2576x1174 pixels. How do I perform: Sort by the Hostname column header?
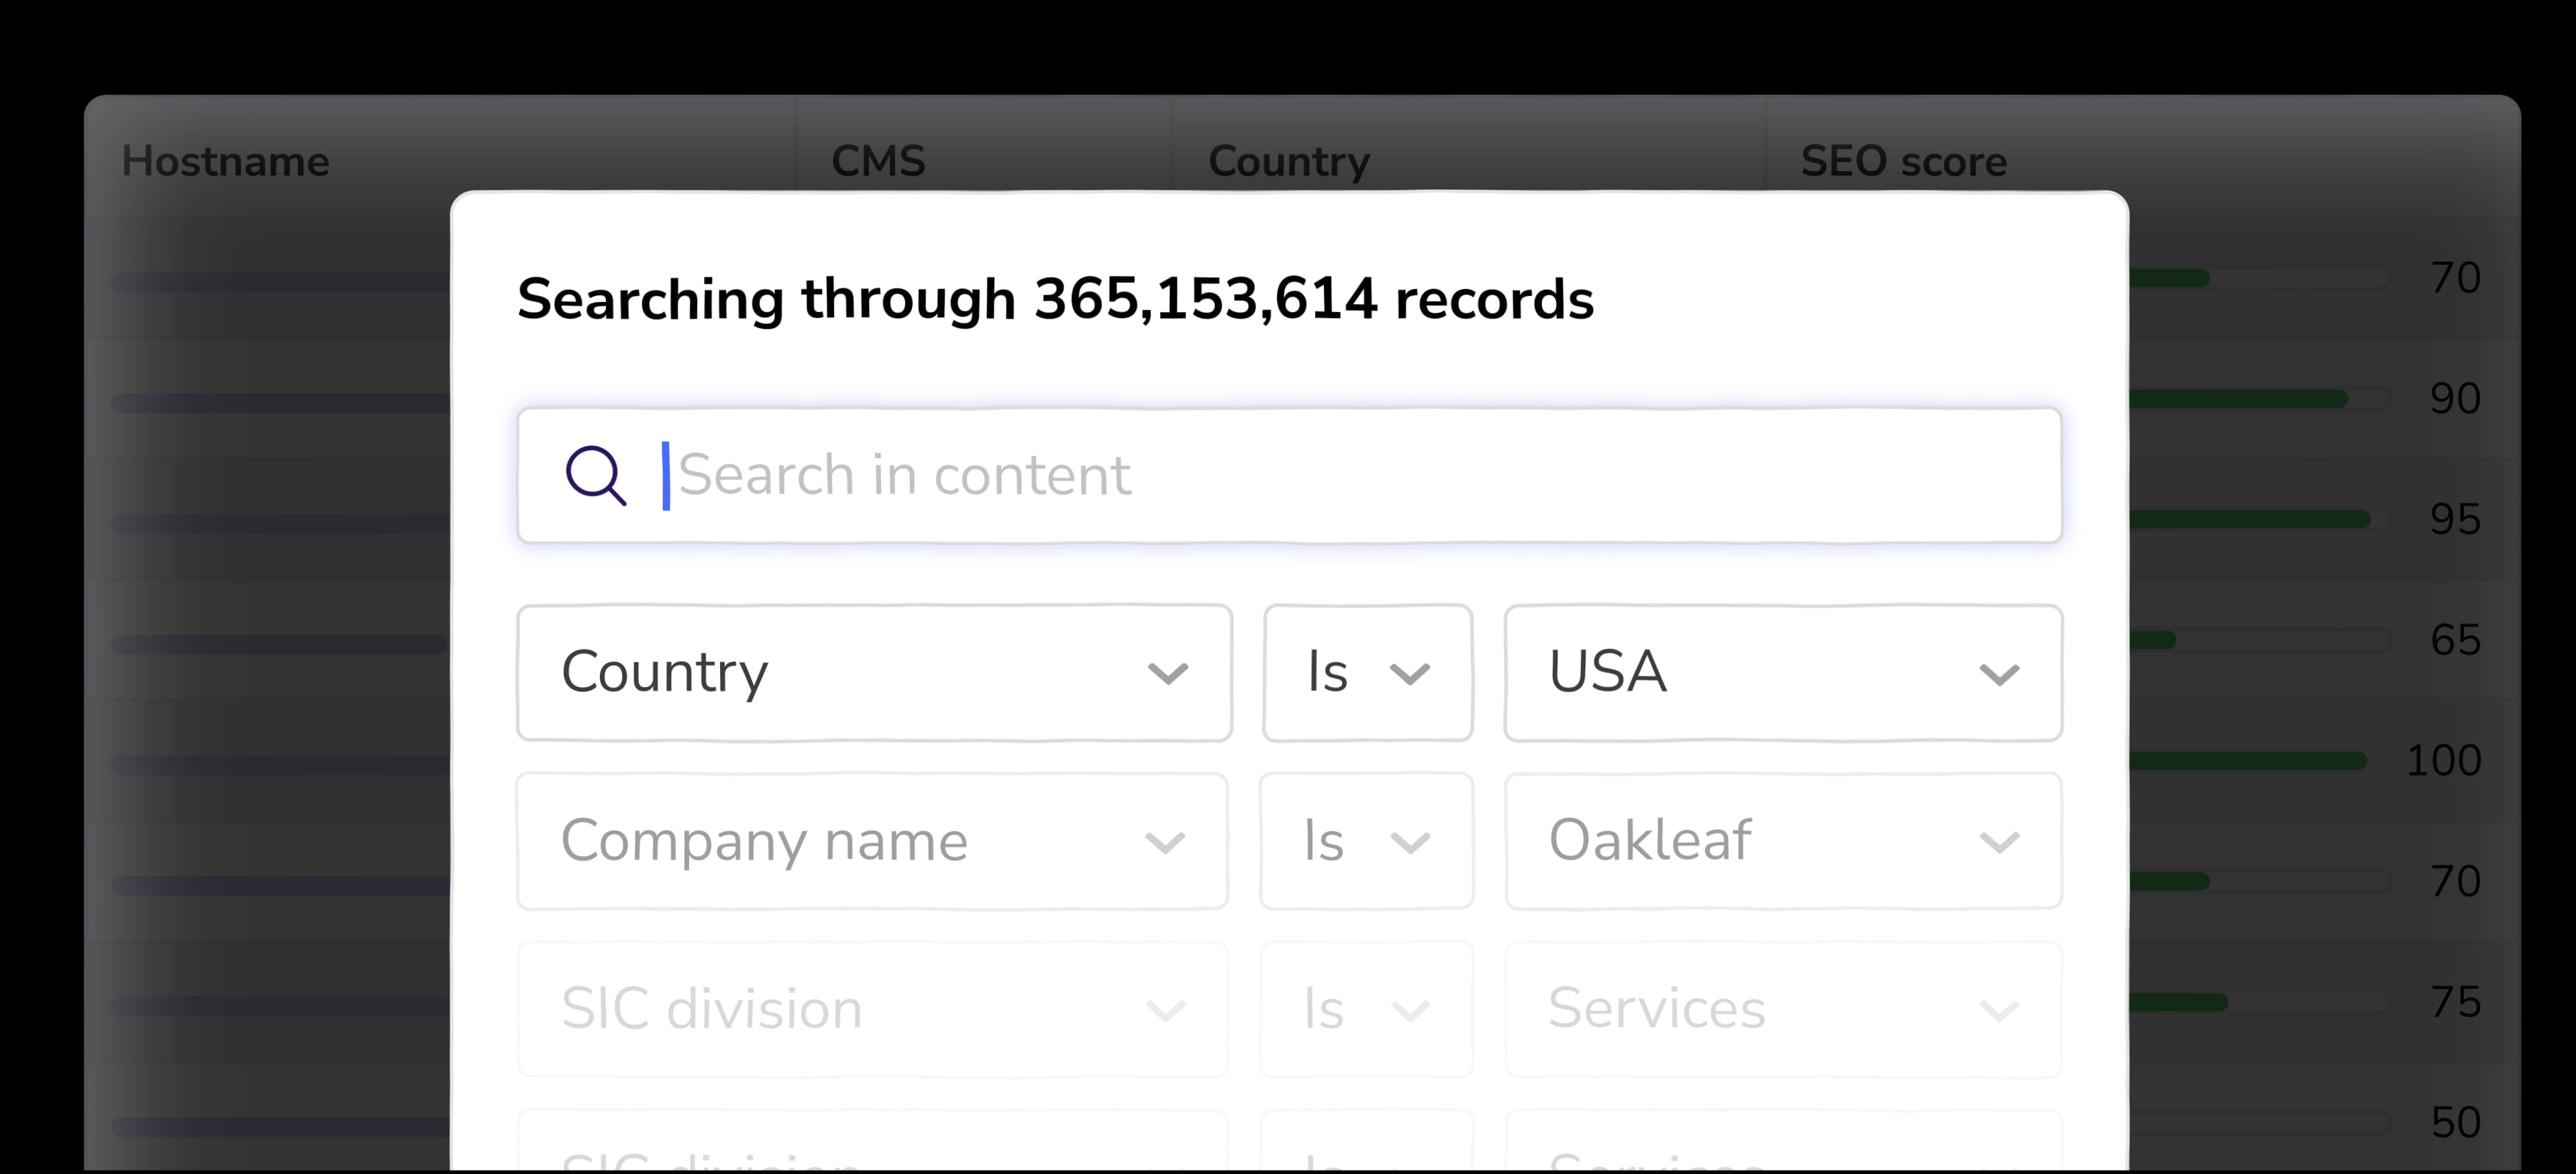click(226, 161)
